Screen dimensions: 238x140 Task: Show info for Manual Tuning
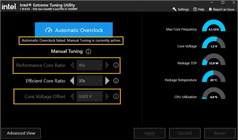88,52
